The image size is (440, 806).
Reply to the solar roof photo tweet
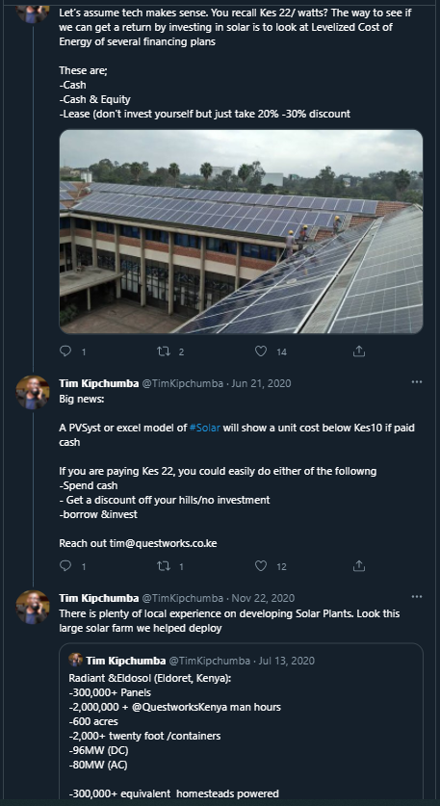click(x=65, y=351)
